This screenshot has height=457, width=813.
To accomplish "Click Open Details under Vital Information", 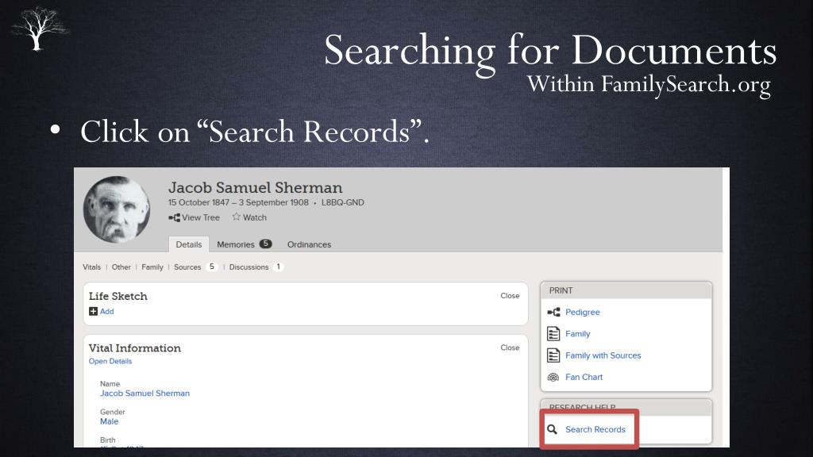I will [x=110, y=361].
